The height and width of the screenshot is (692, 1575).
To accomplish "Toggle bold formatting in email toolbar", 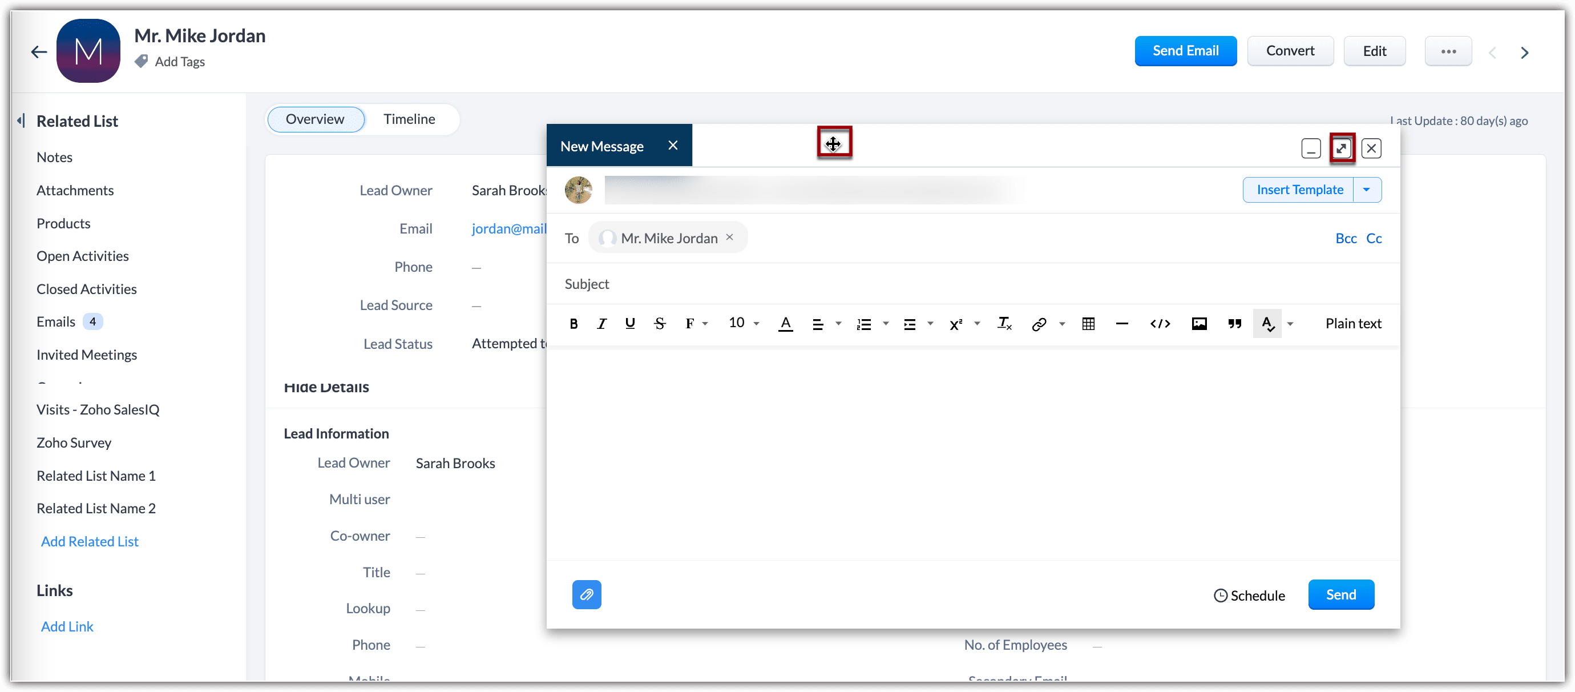I will pos(573,324).
